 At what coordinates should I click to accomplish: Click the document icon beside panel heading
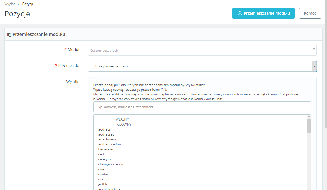pos(9,34)
